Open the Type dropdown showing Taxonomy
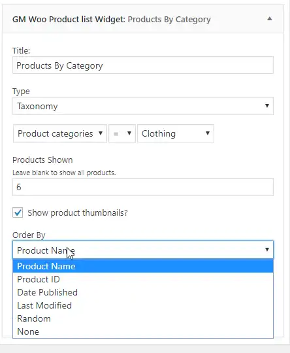 point(143,106)
